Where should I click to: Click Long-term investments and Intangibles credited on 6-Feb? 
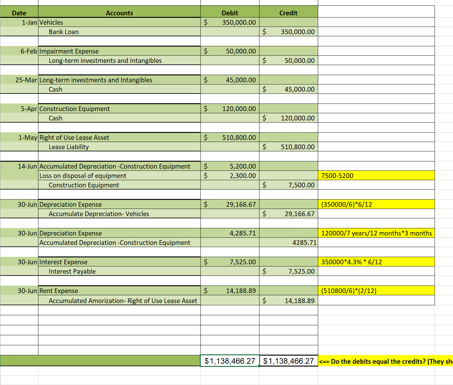pyautogui.click(x=119, y=60)
